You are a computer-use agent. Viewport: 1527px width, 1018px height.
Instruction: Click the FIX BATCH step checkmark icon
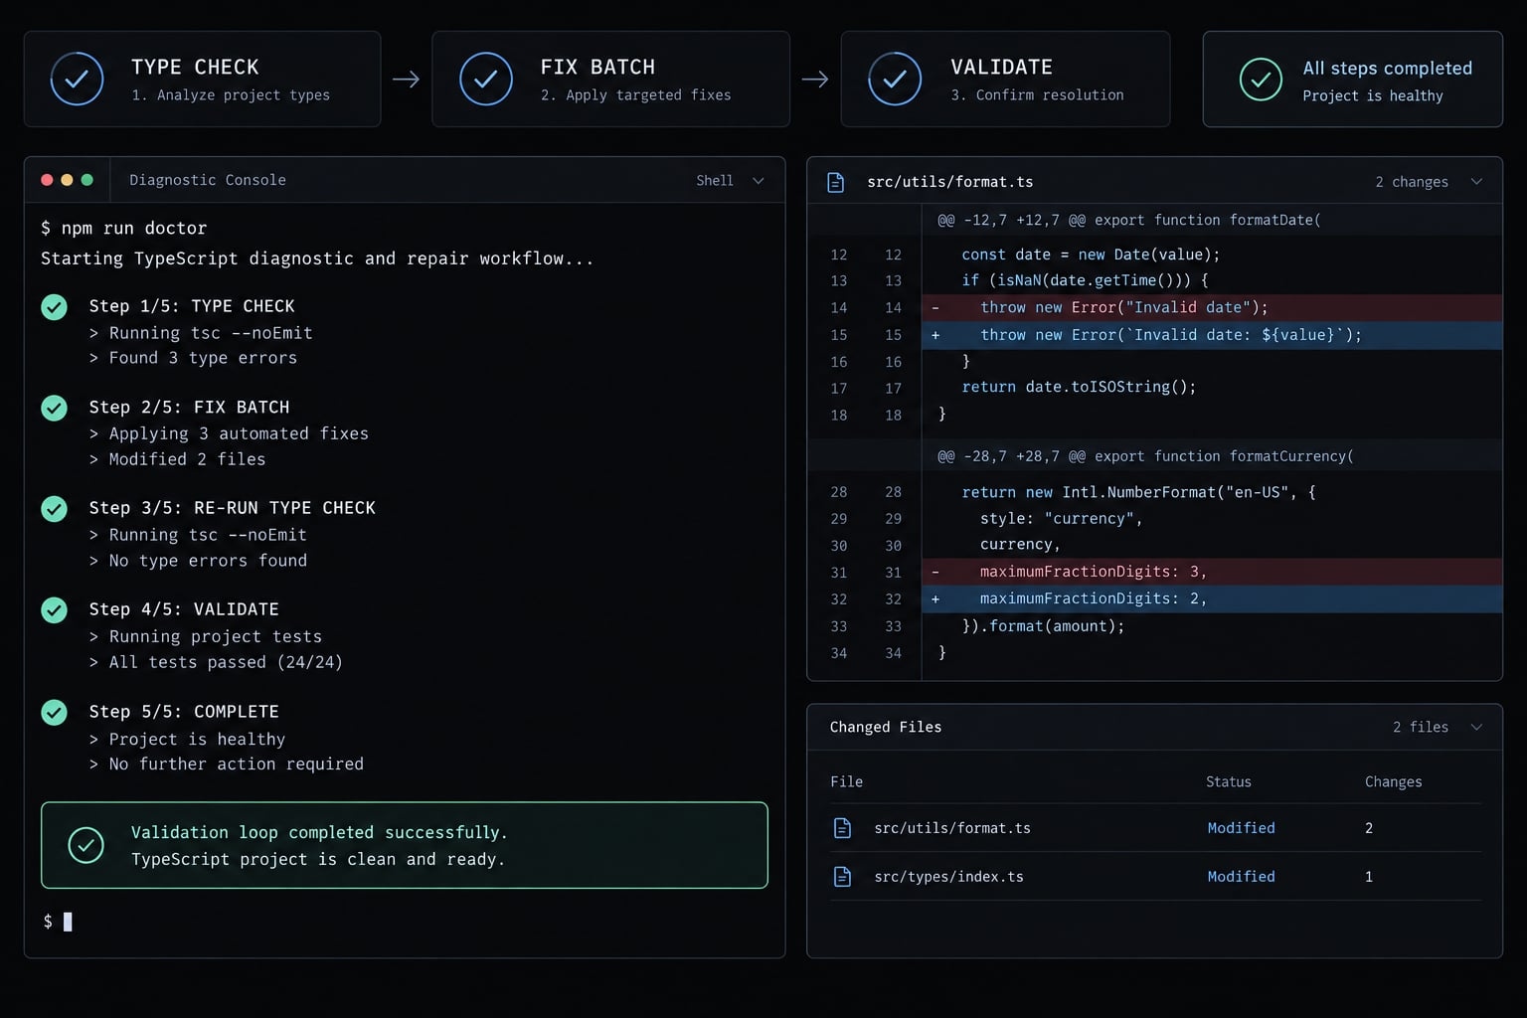tap(486, 79)
